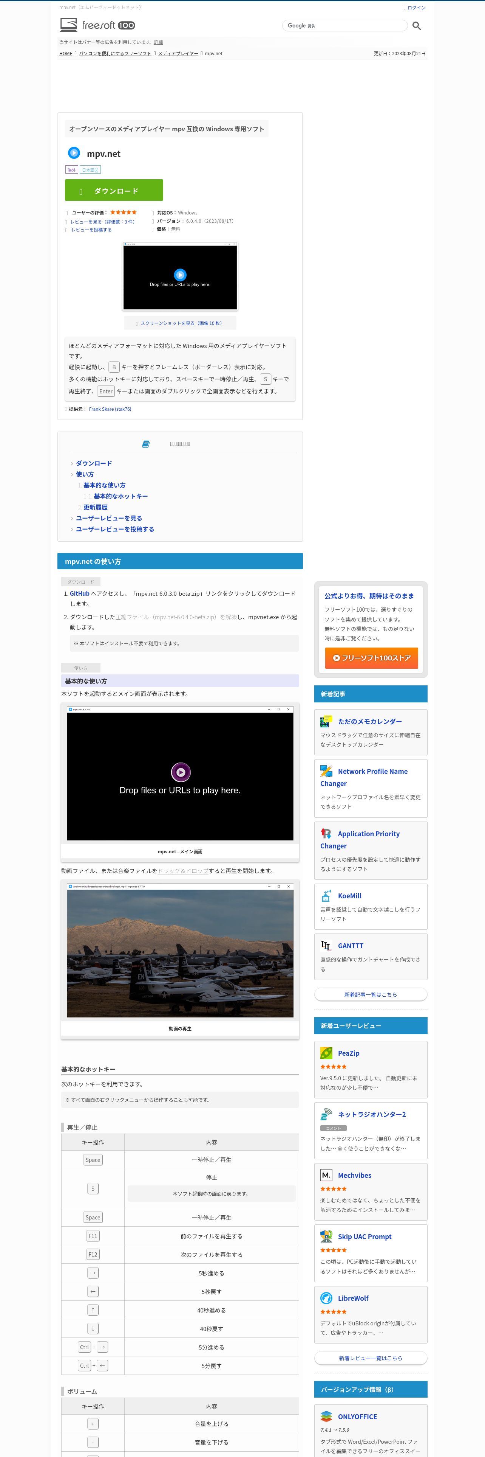
Task: Open the HOME breadcrumb link
Action: [x=65, y=54]
